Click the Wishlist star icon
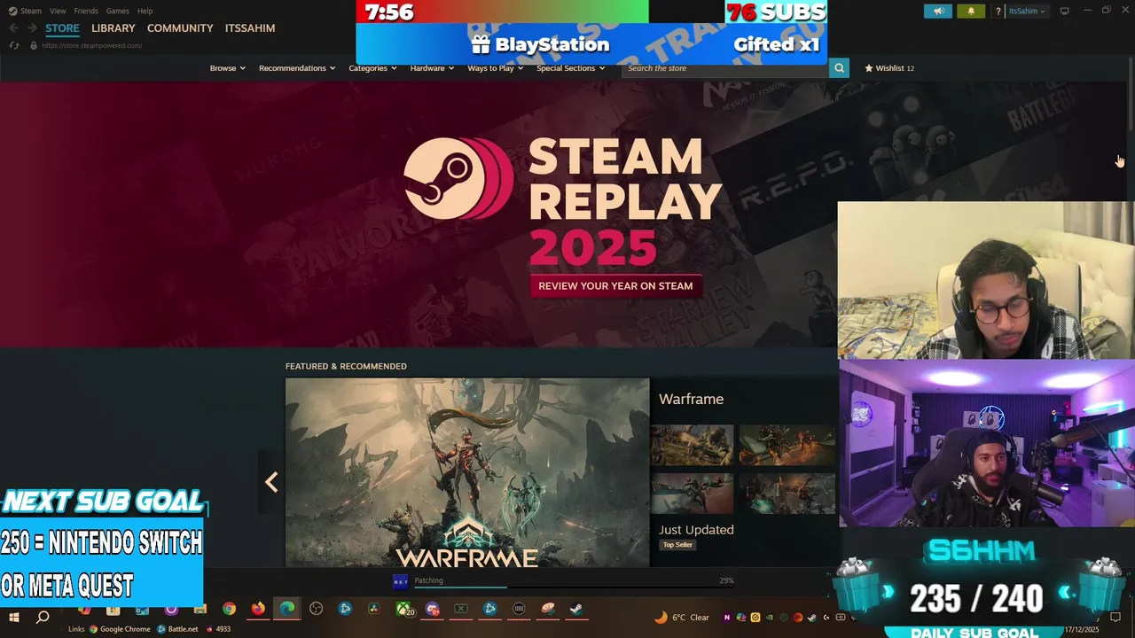 [x=869, y=68]
